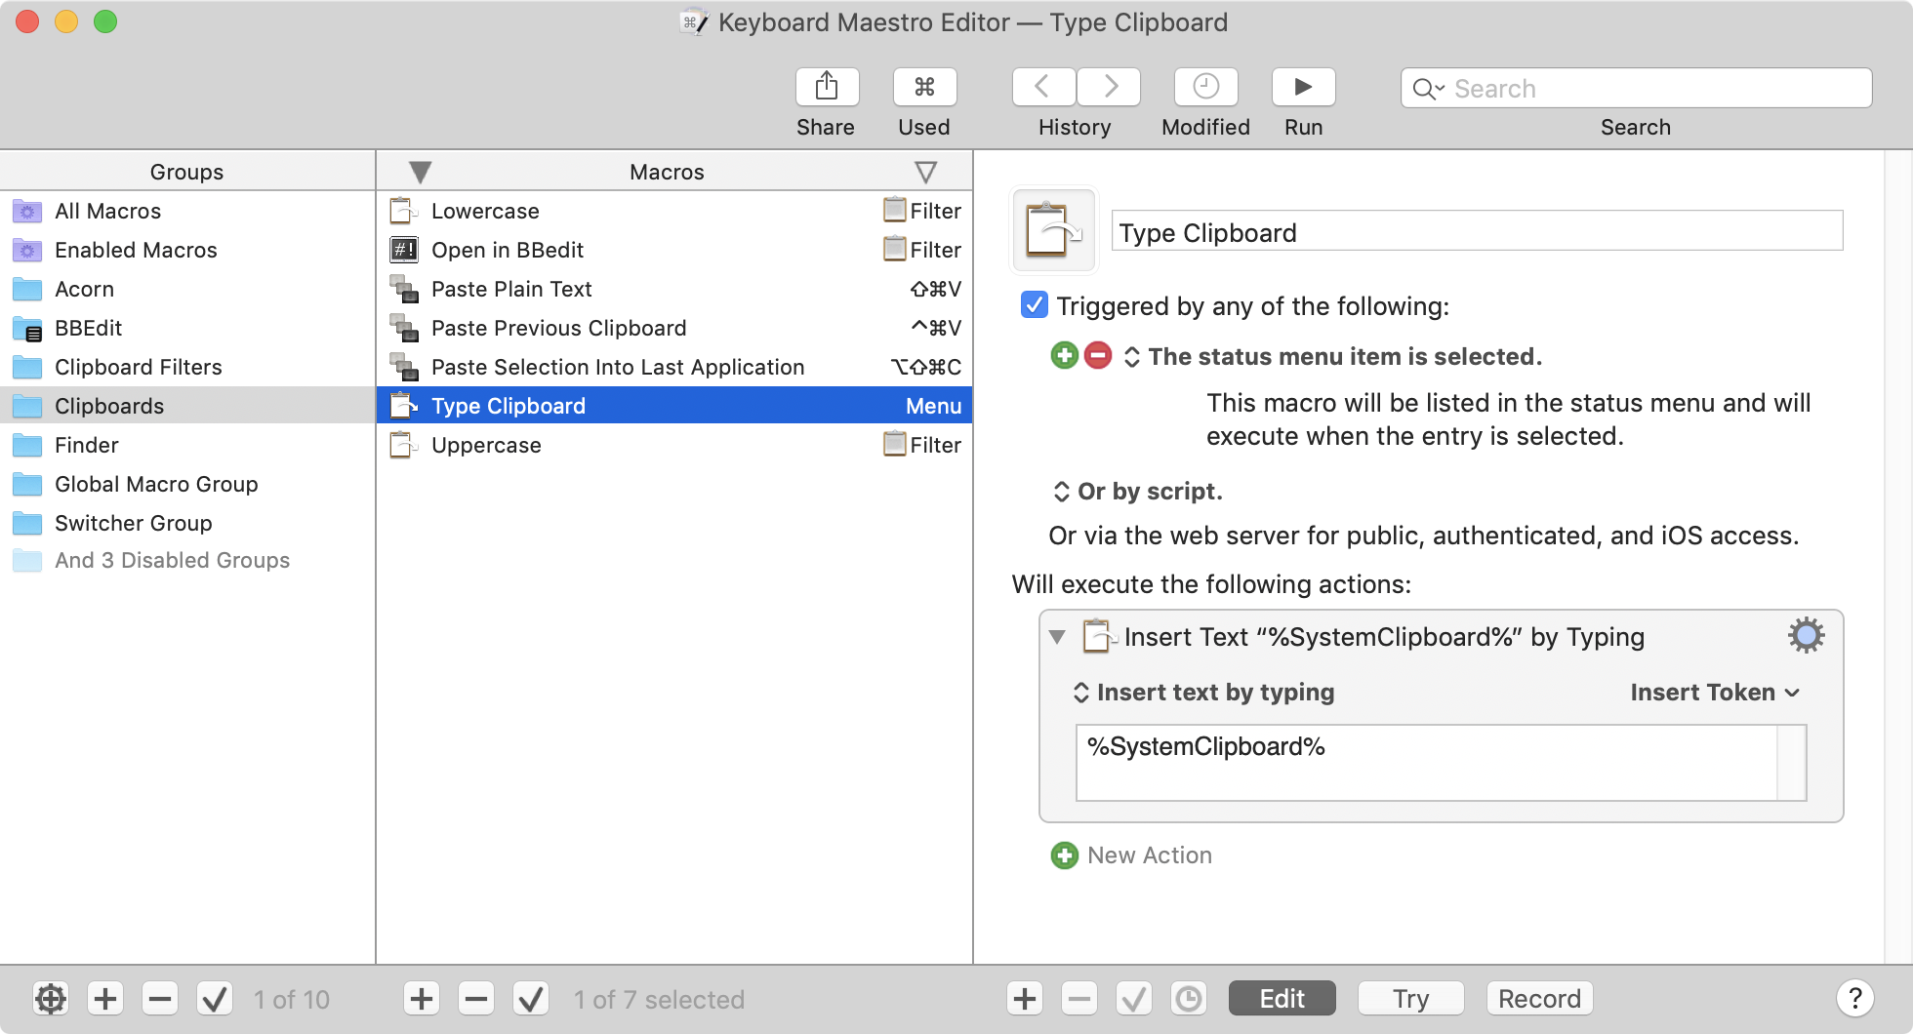Remove the status menu trigger with red minus
1913x1034 pixels.
[x=1097, y=356]
